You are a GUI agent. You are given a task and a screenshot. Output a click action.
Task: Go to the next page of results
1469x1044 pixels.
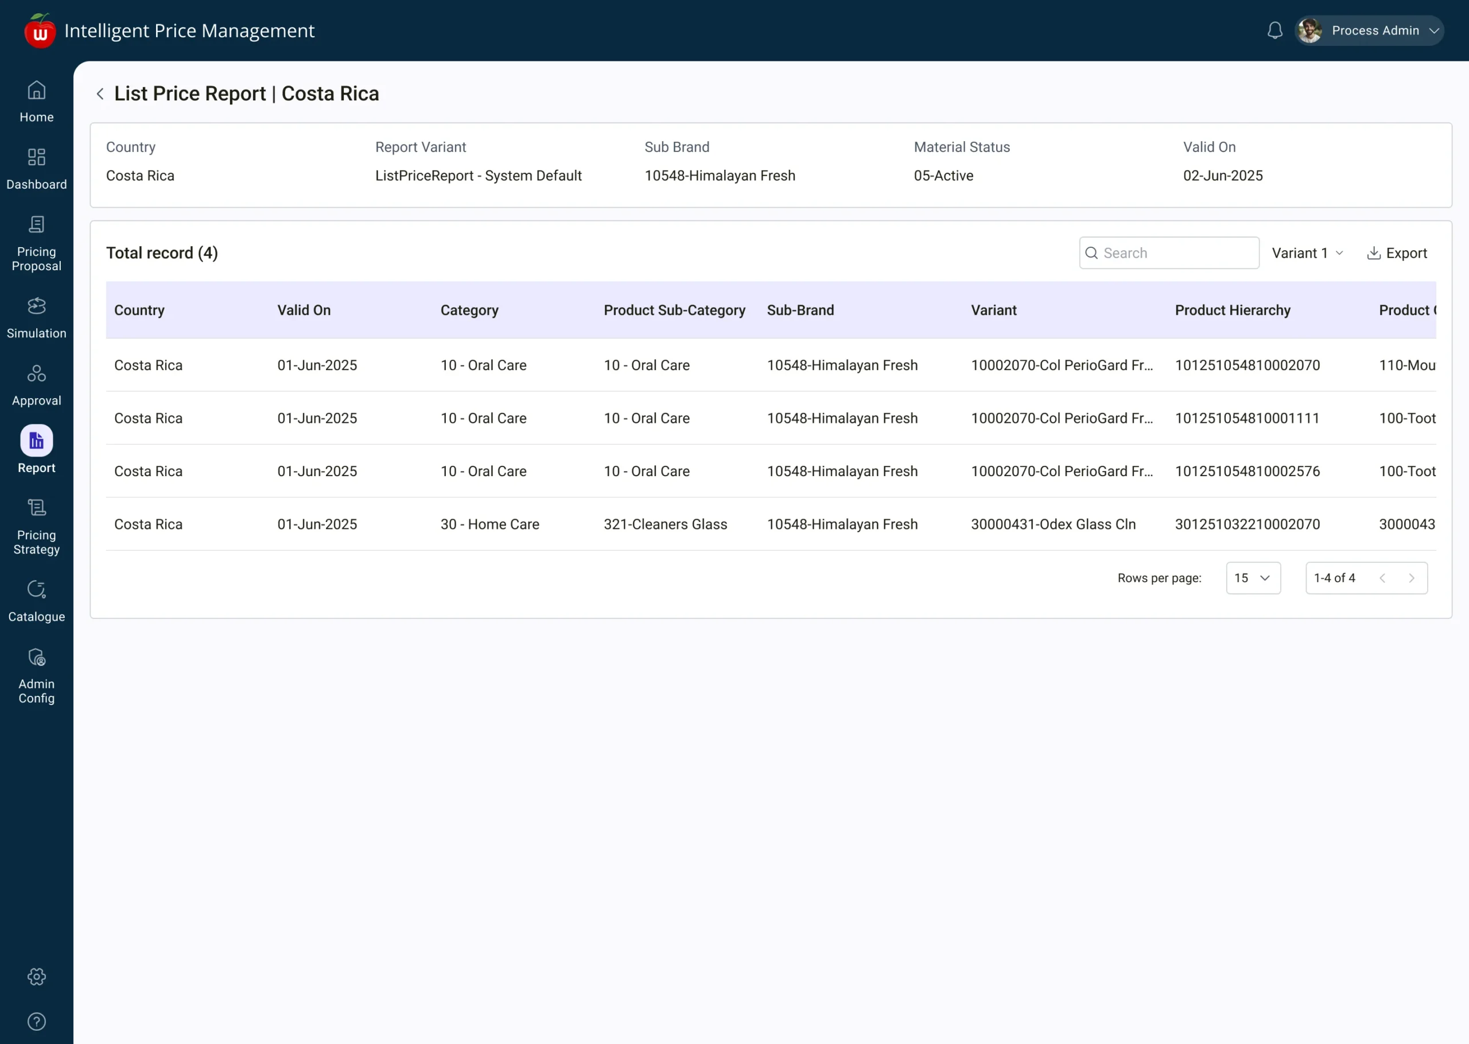pyautogui.click(x=1412, y=579)
